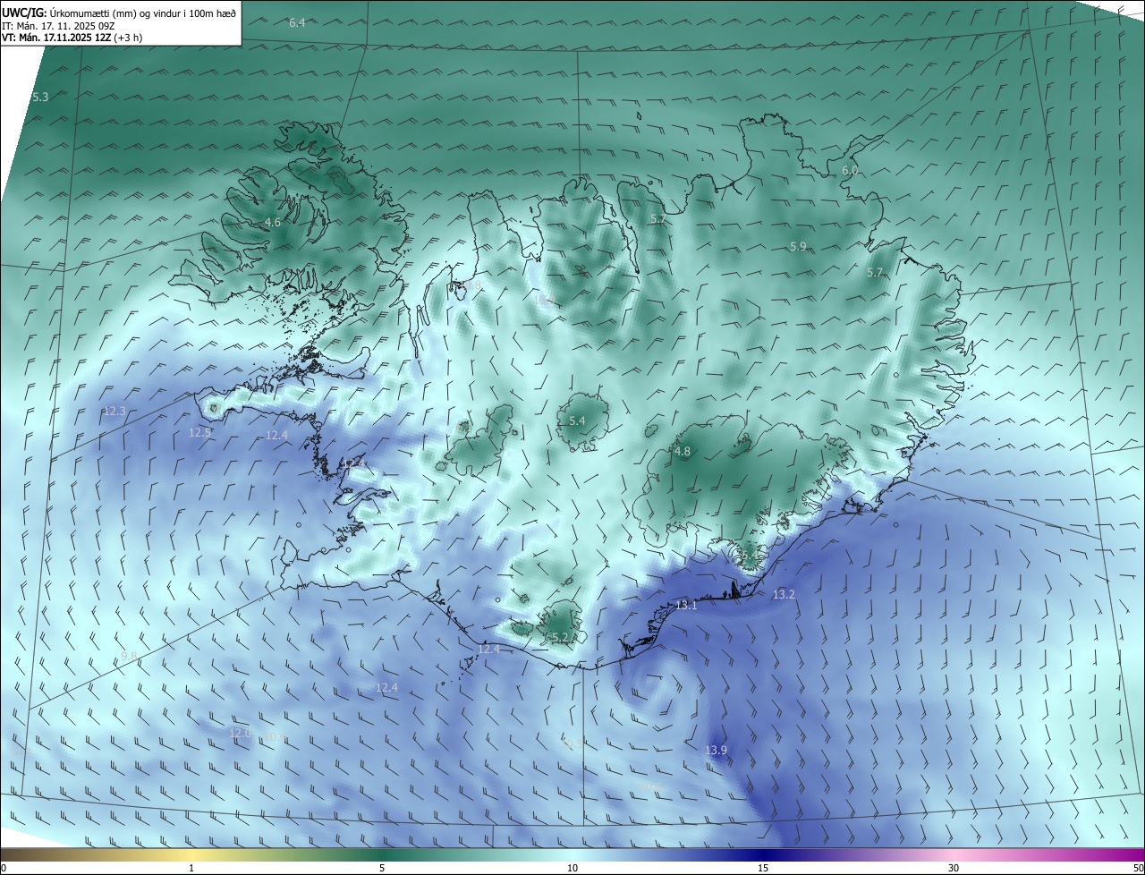
Task: Click the 30 label on the colour scale
Action: pyautogui.click(x=954, y=868)
